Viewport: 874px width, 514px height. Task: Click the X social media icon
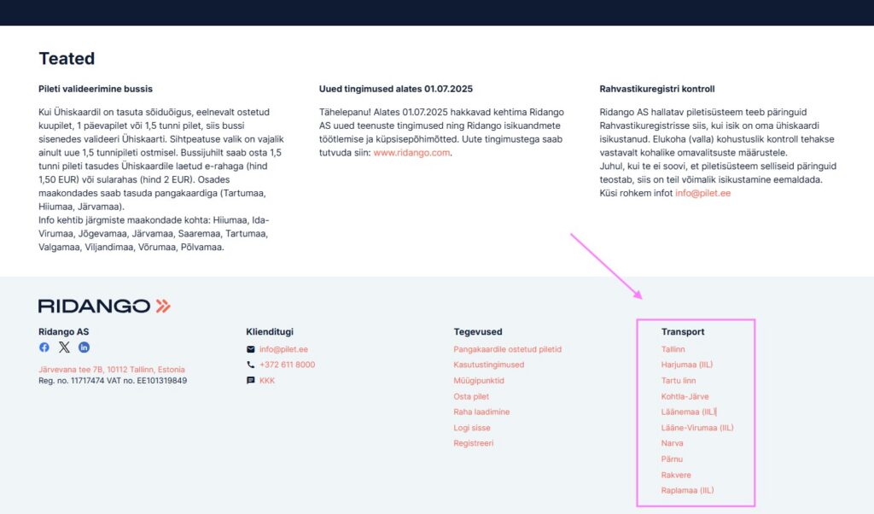click(64, 348)
